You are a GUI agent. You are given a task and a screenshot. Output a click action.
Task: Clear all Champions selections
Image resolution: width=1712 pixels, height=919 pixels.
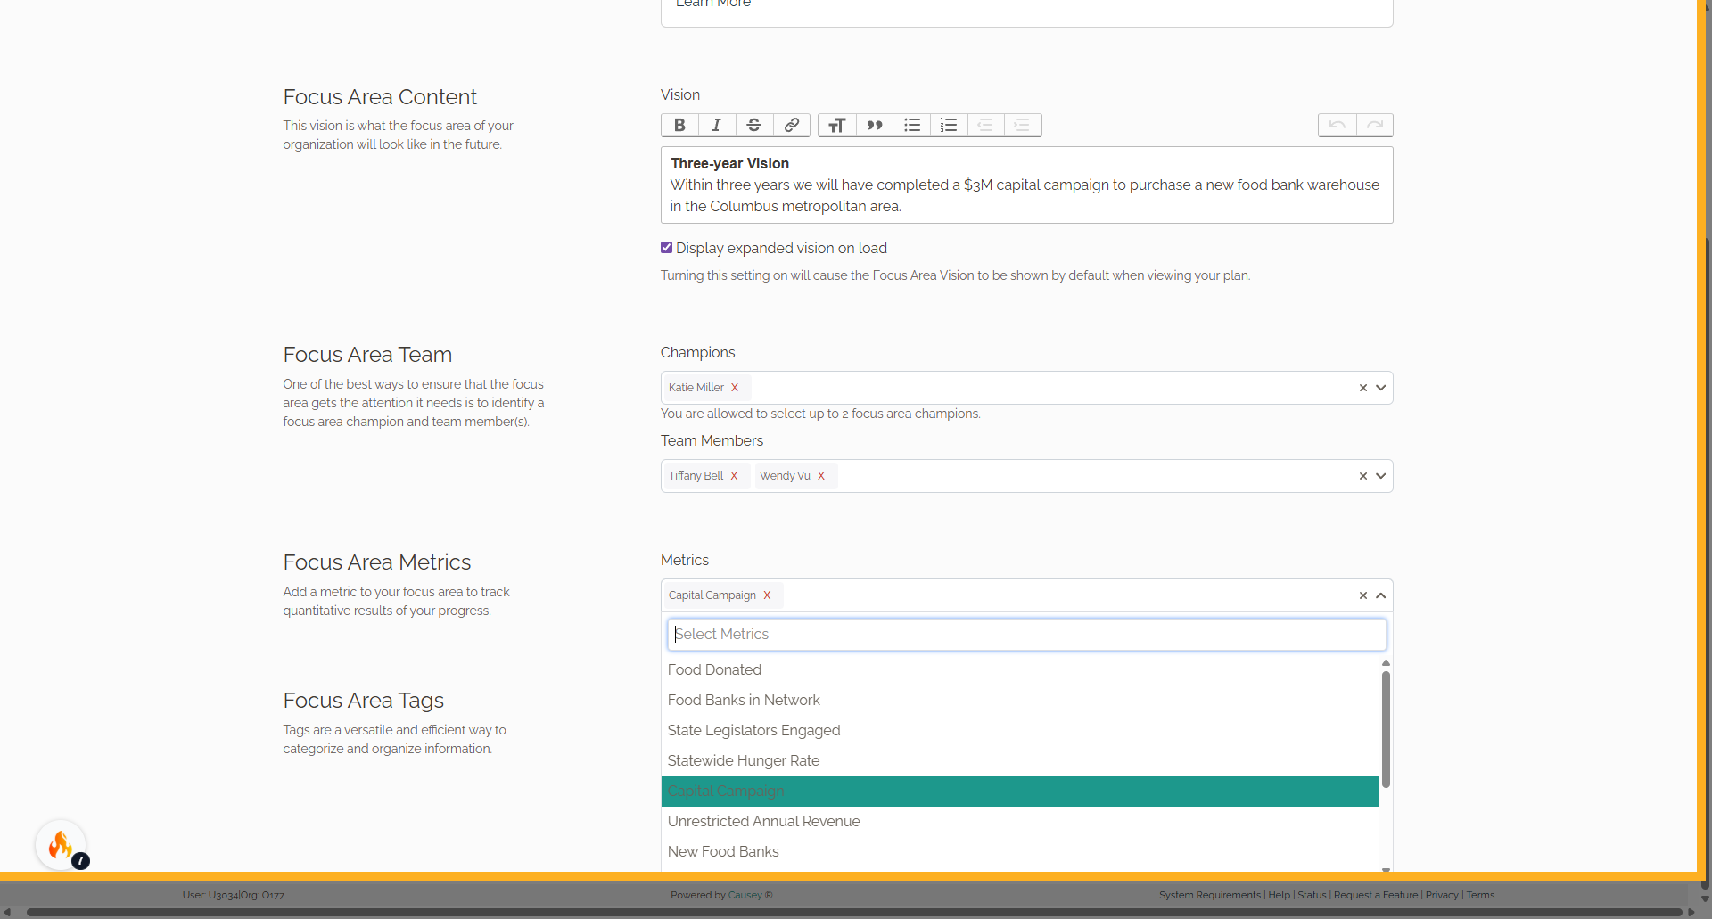(x=1362, y=388)
